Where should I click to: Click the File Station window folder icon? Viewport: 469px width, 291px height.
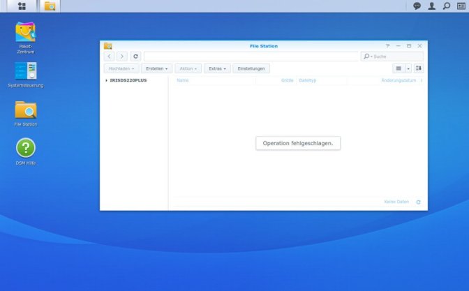tap(108, 46)
